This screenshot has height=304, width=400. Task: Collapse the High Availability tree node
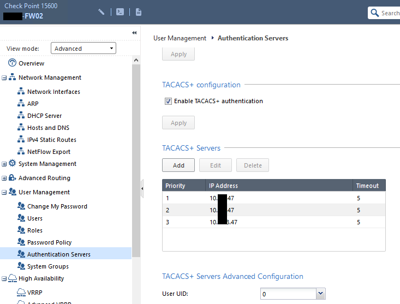tap(4, 279)
